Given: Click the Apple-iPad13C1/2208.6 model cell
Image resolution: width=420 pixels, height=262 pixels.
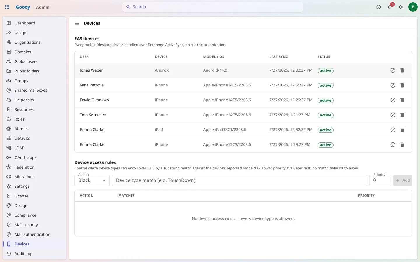Looking at the screenshot, I should [225, 130].
